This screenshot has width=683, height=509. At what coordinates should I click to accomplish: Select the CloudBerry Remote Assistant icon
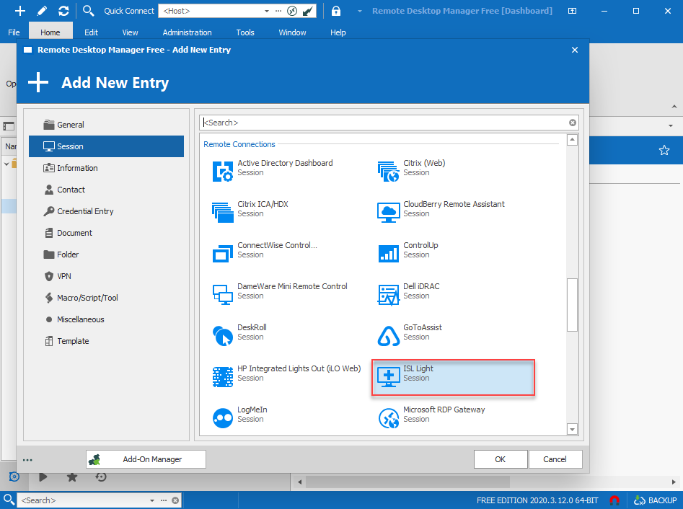click(388, 212)
